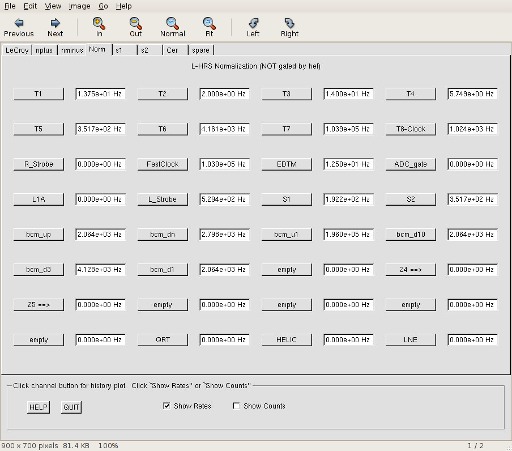512x451 pixels.
Task: Switch to the s2 tab
Action: [x=150, y=50]
